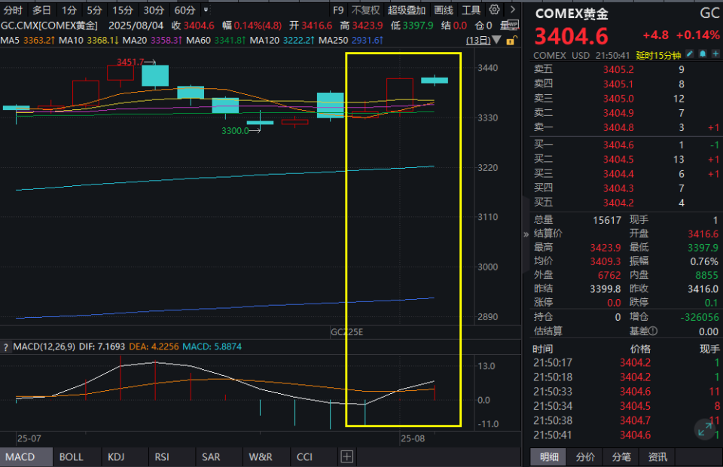The image size is (723, 467).
Task: Click the 卖五 ask price 3405.2
Action: coord(618,69)
